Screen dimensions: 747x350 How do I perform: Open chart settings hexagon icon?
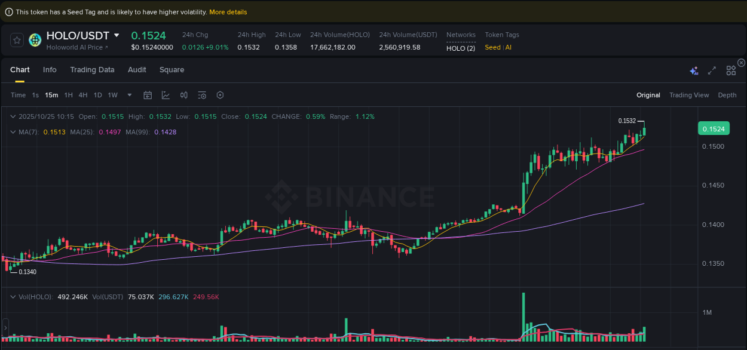219,95
